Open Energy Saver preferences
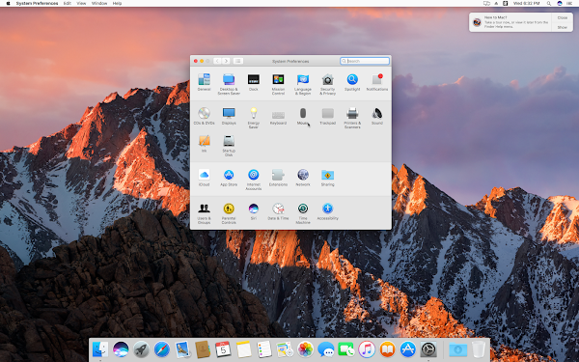The height and width of the screenshot is (362, 579). [253, 118]
